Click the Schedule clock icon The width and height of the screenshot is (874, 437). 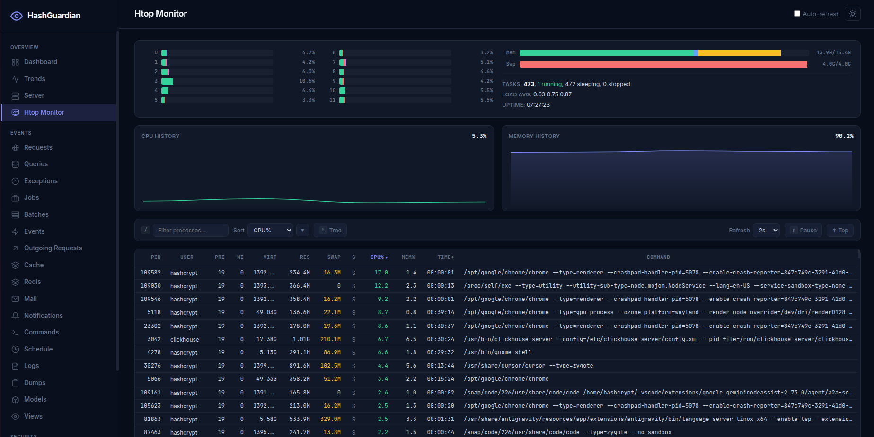click(15, 349)
